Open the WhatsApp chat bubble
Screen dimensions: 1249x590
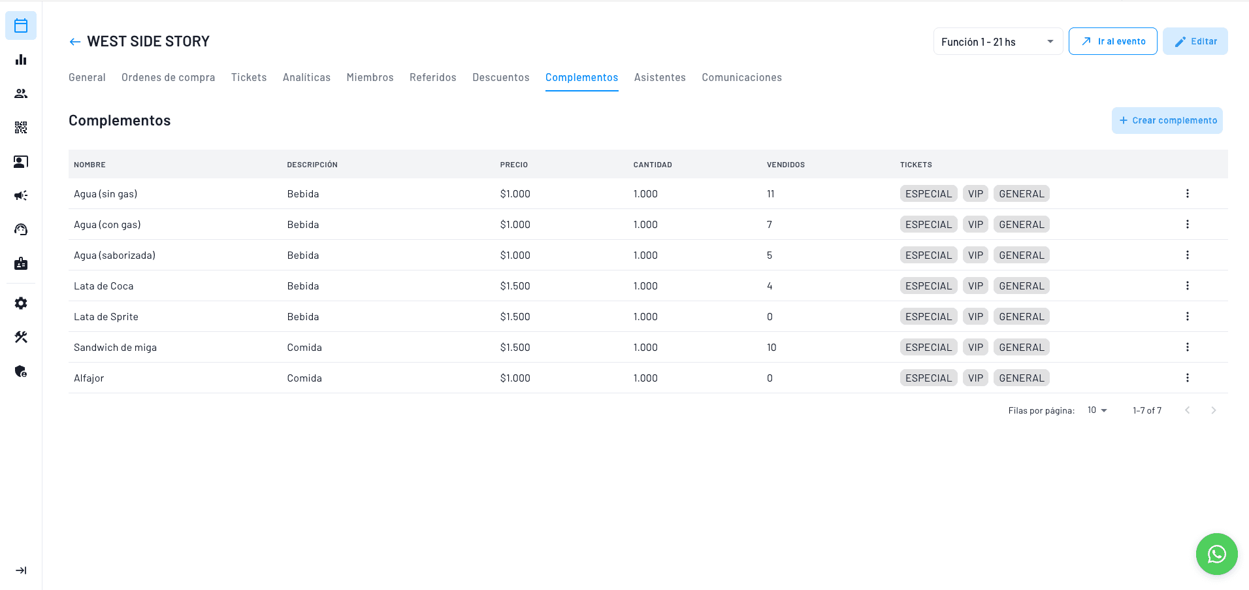click(x=1216, y=553)
